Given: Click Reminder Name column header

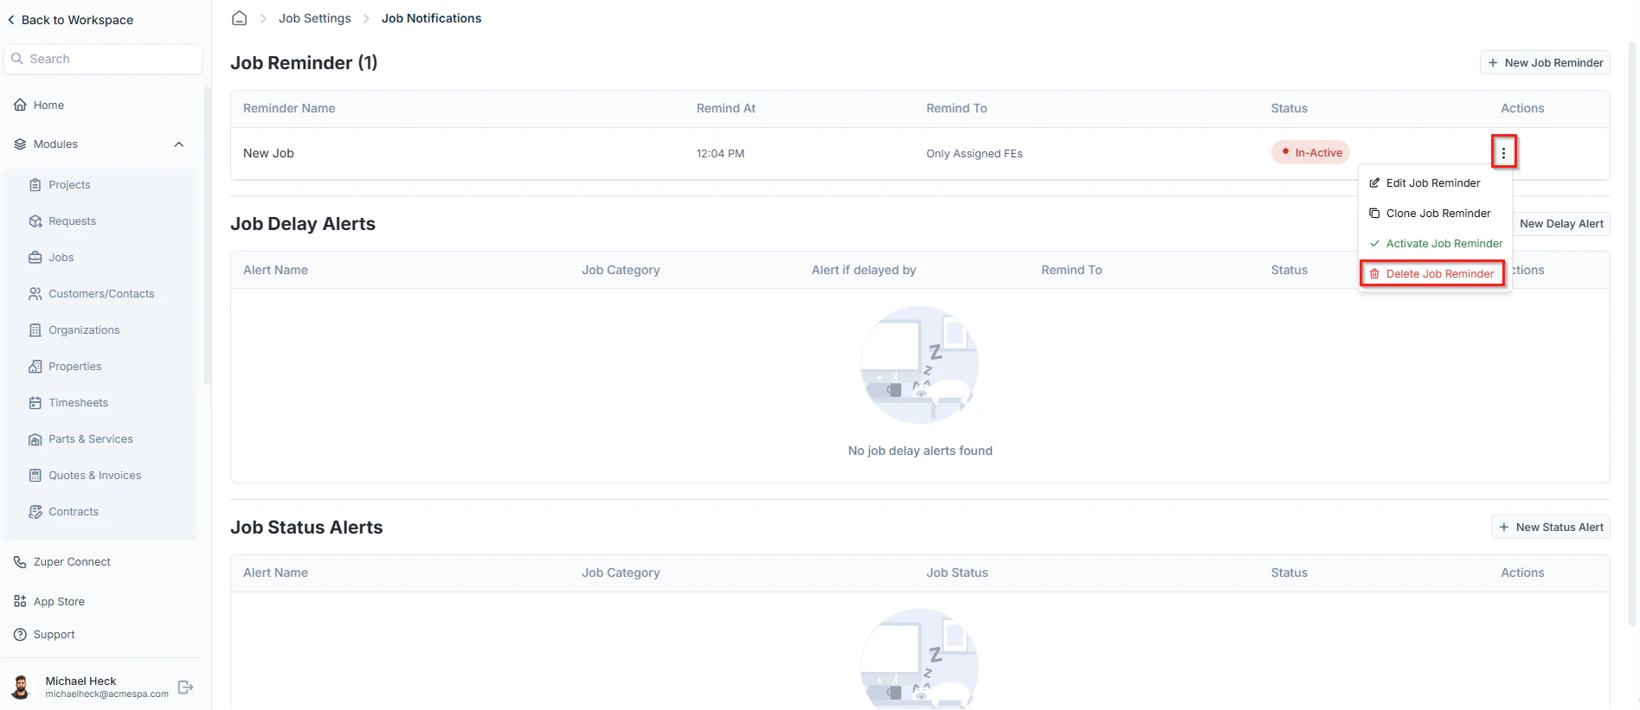Looking at the screenshot, I should point(289,108).
